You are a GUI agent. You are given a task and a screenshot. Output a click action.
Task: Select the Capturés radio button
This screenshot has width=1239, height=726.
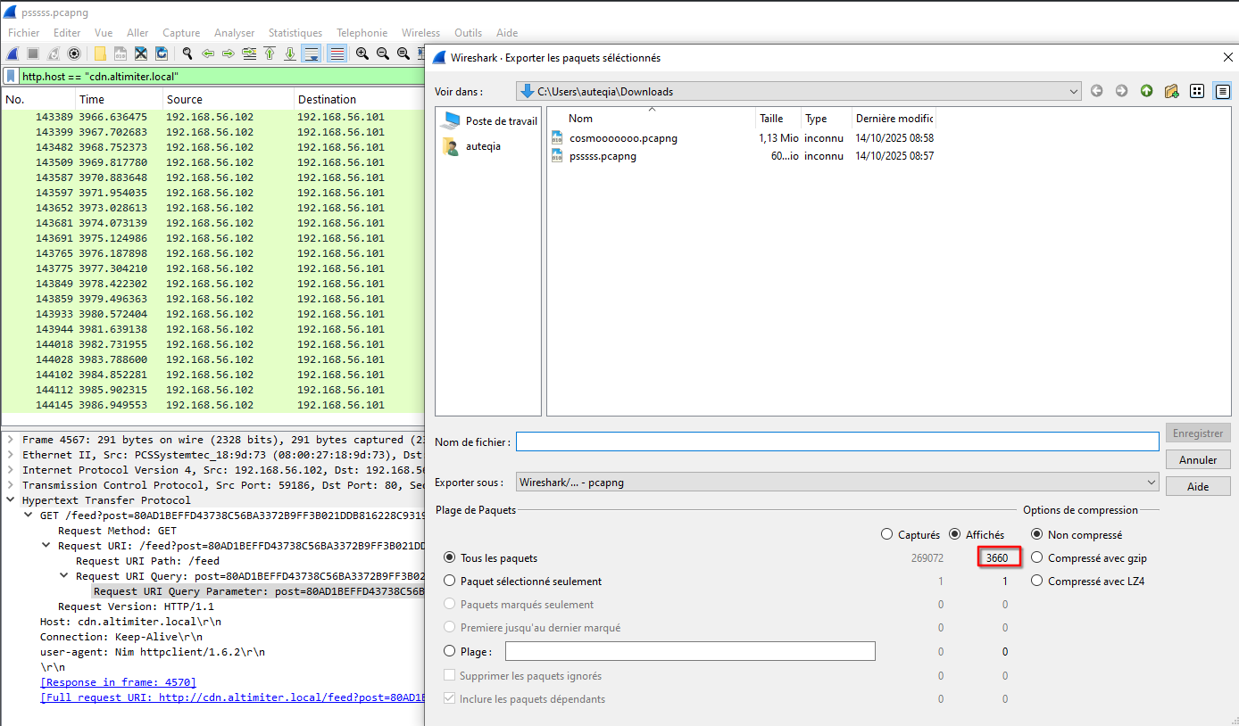[886, 534]
